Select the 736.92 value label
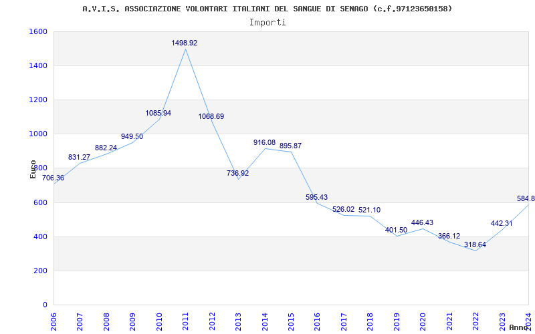Viewport: 535px width, 334px height. 238,173
